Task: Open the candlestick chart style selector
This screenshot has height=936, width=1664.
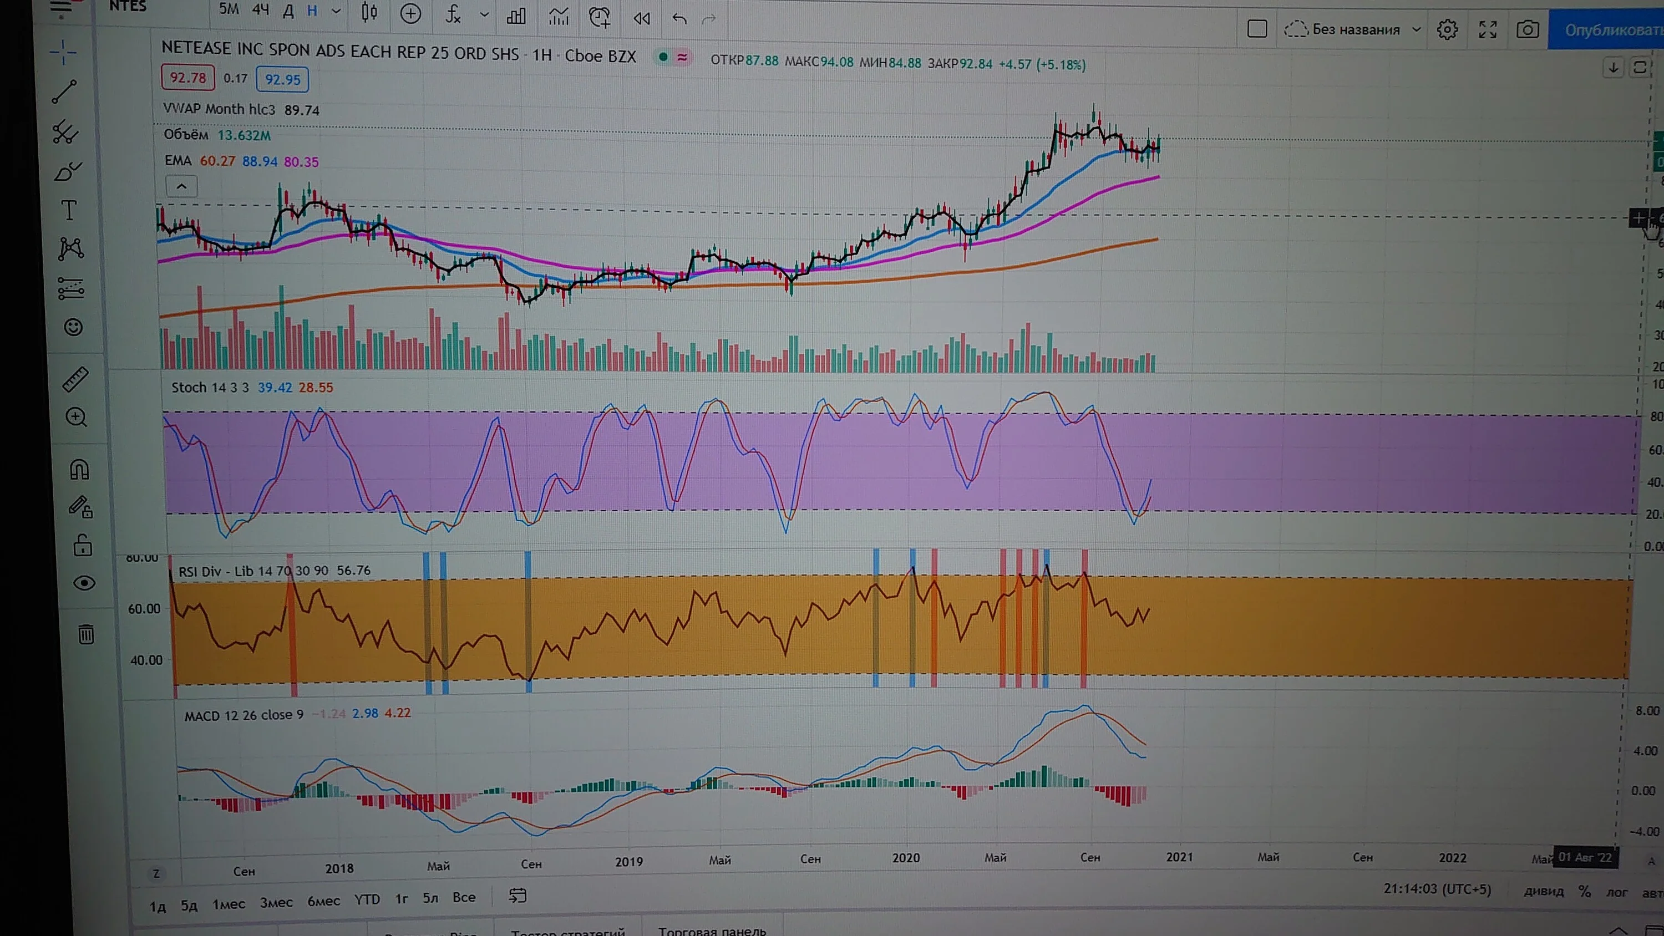Action: (x=369, y=12)
